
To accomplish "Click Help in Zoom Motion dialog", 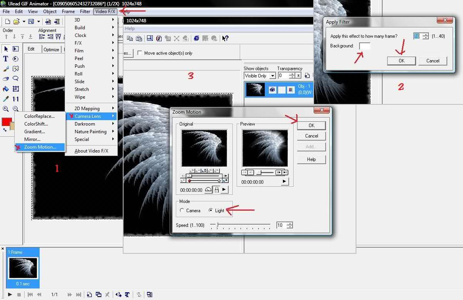I will coord(311,159).
